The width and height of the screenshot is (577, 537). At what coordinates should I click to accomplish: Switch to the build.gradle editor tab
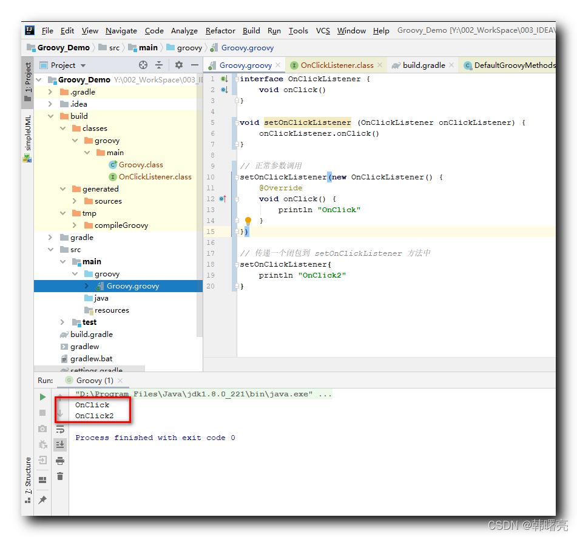click(424, 65)
